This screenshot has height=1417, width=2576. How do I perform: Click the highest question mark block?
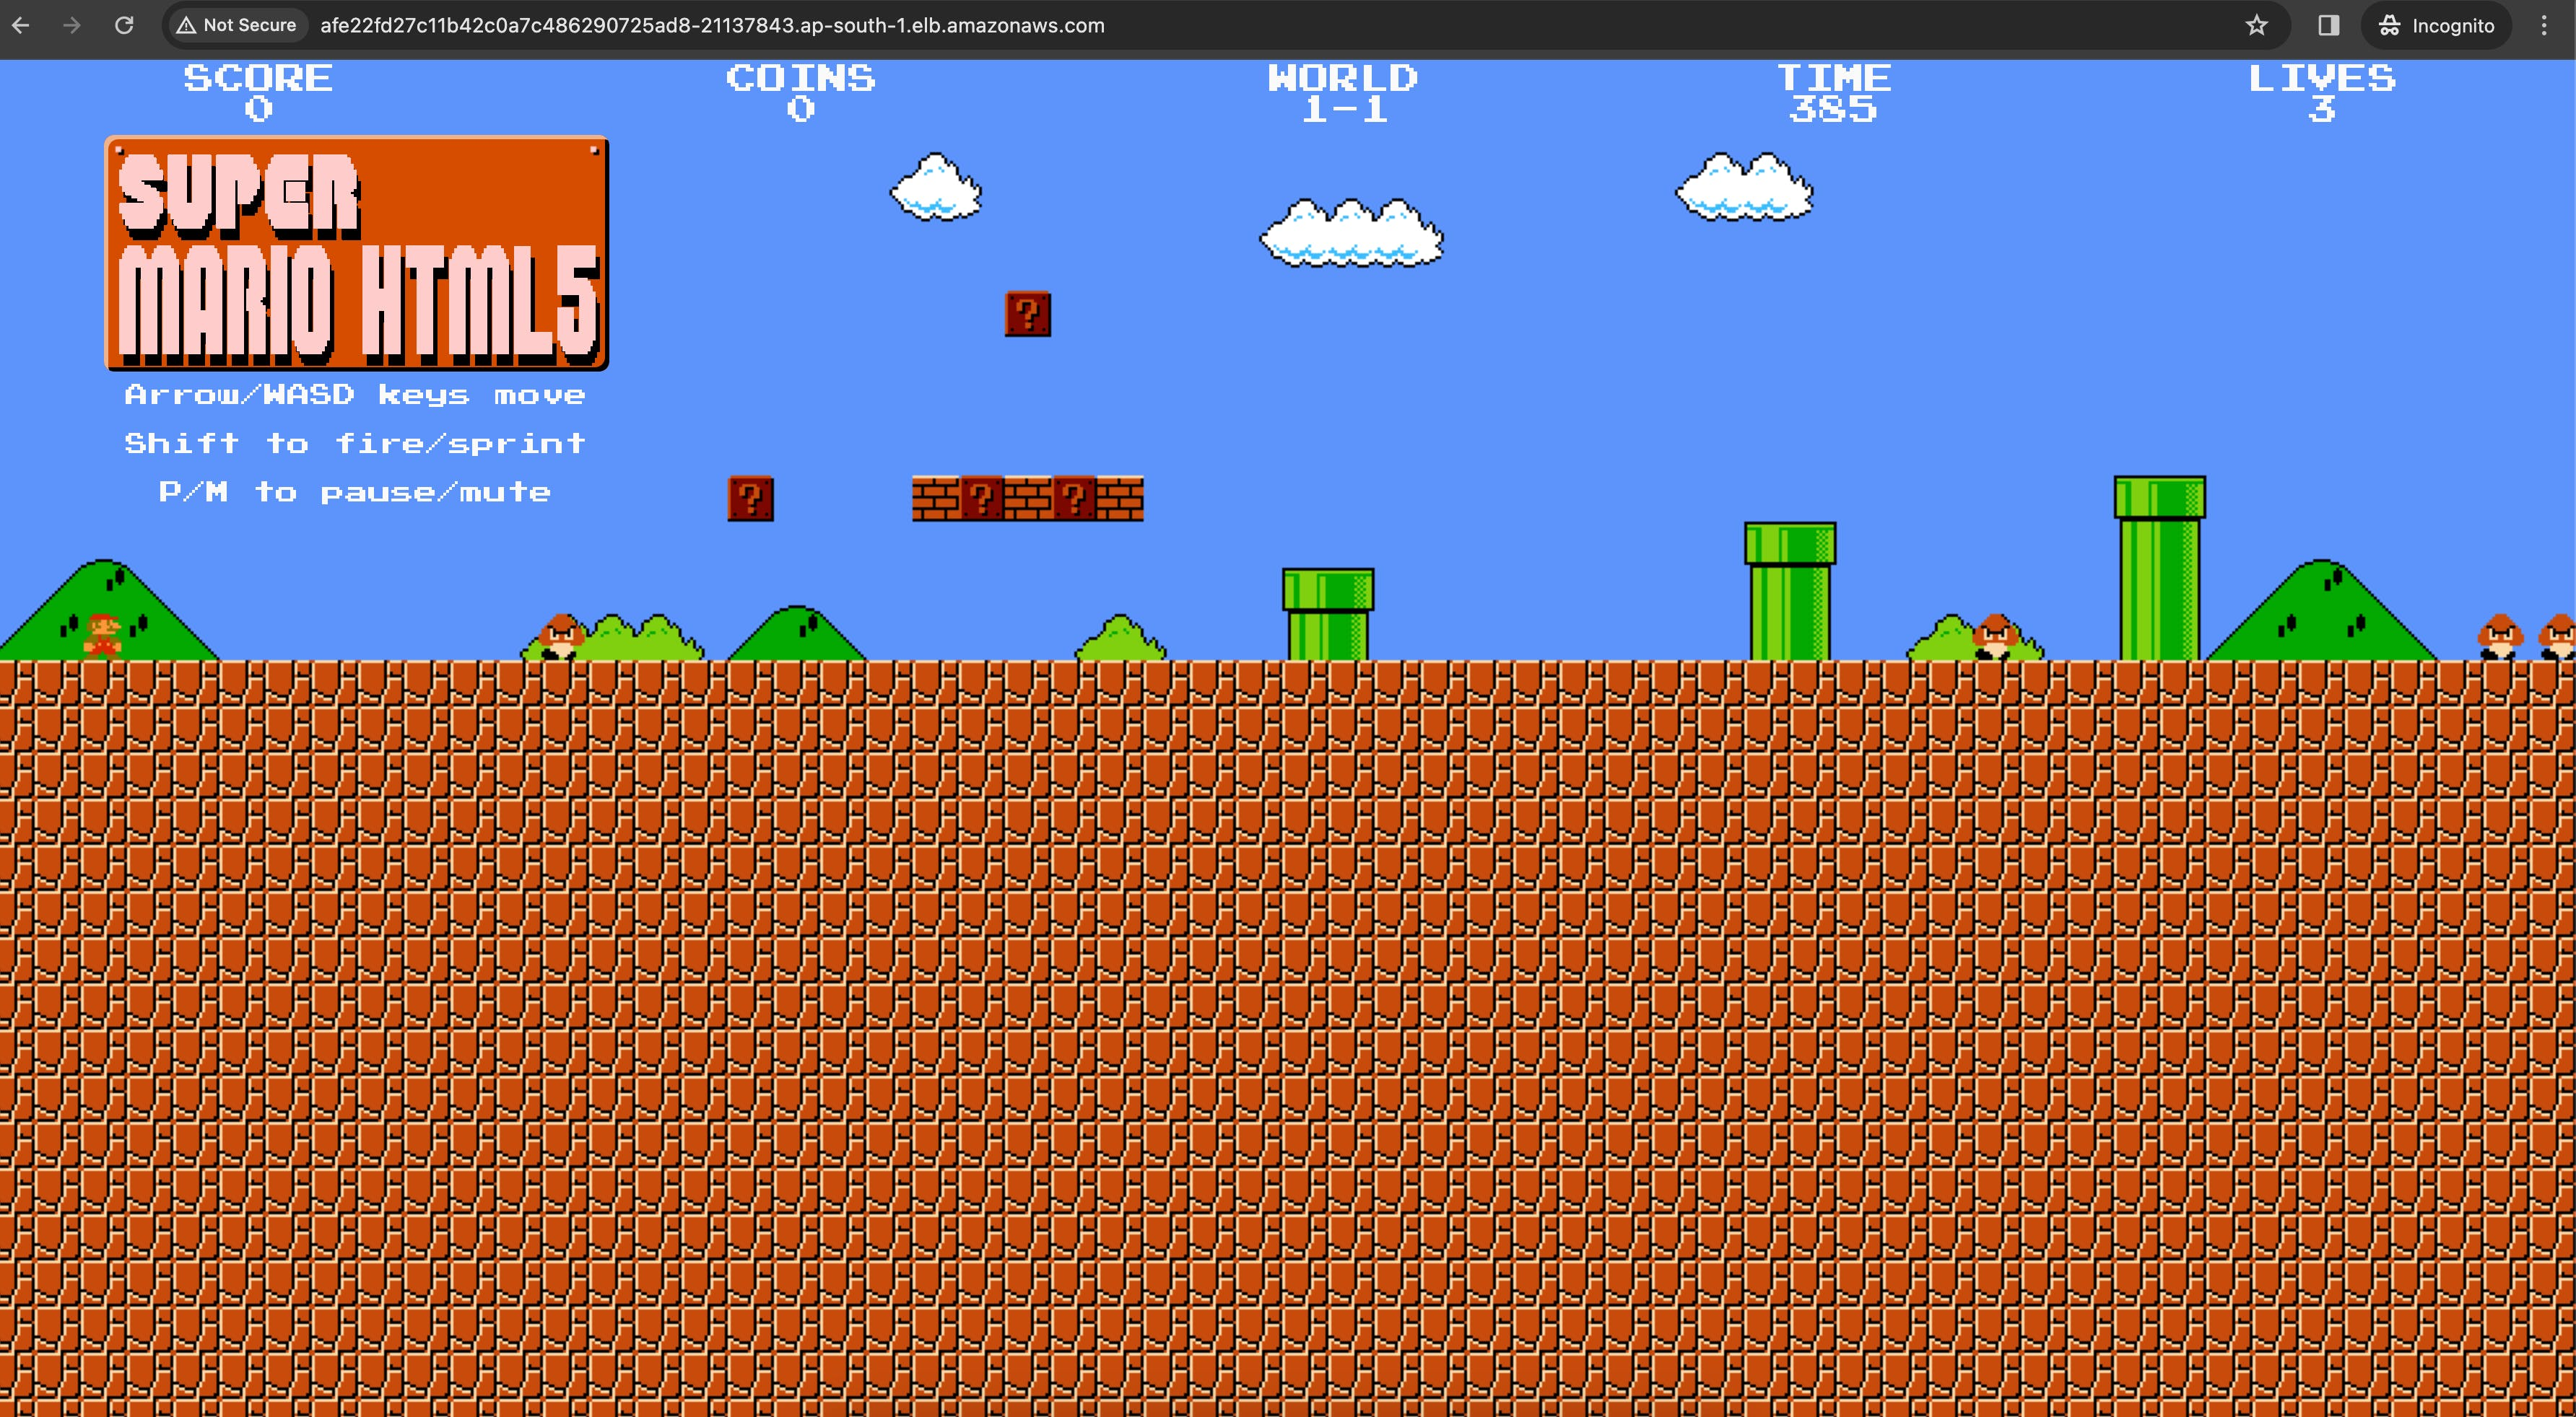(1028, 314)
